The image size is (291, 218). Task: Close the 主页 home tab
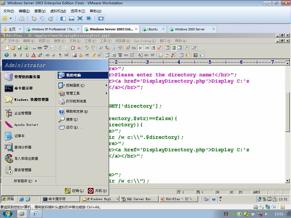click(20, 29)
